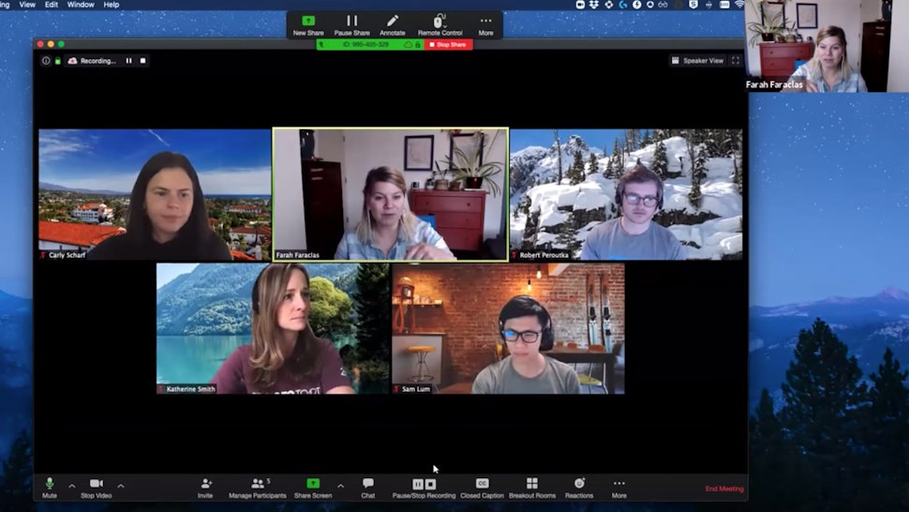Select Farah Faraclas highlighted video tile
Viewport: 909px width, 512px height.
pos(390,194)
